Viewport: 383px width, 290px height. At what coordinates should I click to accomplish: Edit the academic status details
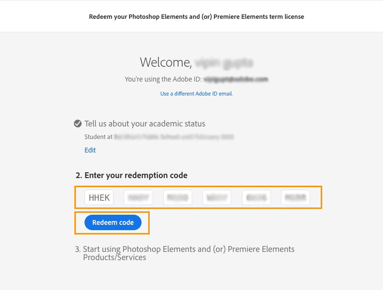click(x=90, y=150)
